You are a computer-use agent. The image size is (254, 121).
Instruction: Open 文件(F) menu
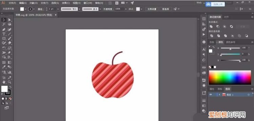click(x=12, y=3)
